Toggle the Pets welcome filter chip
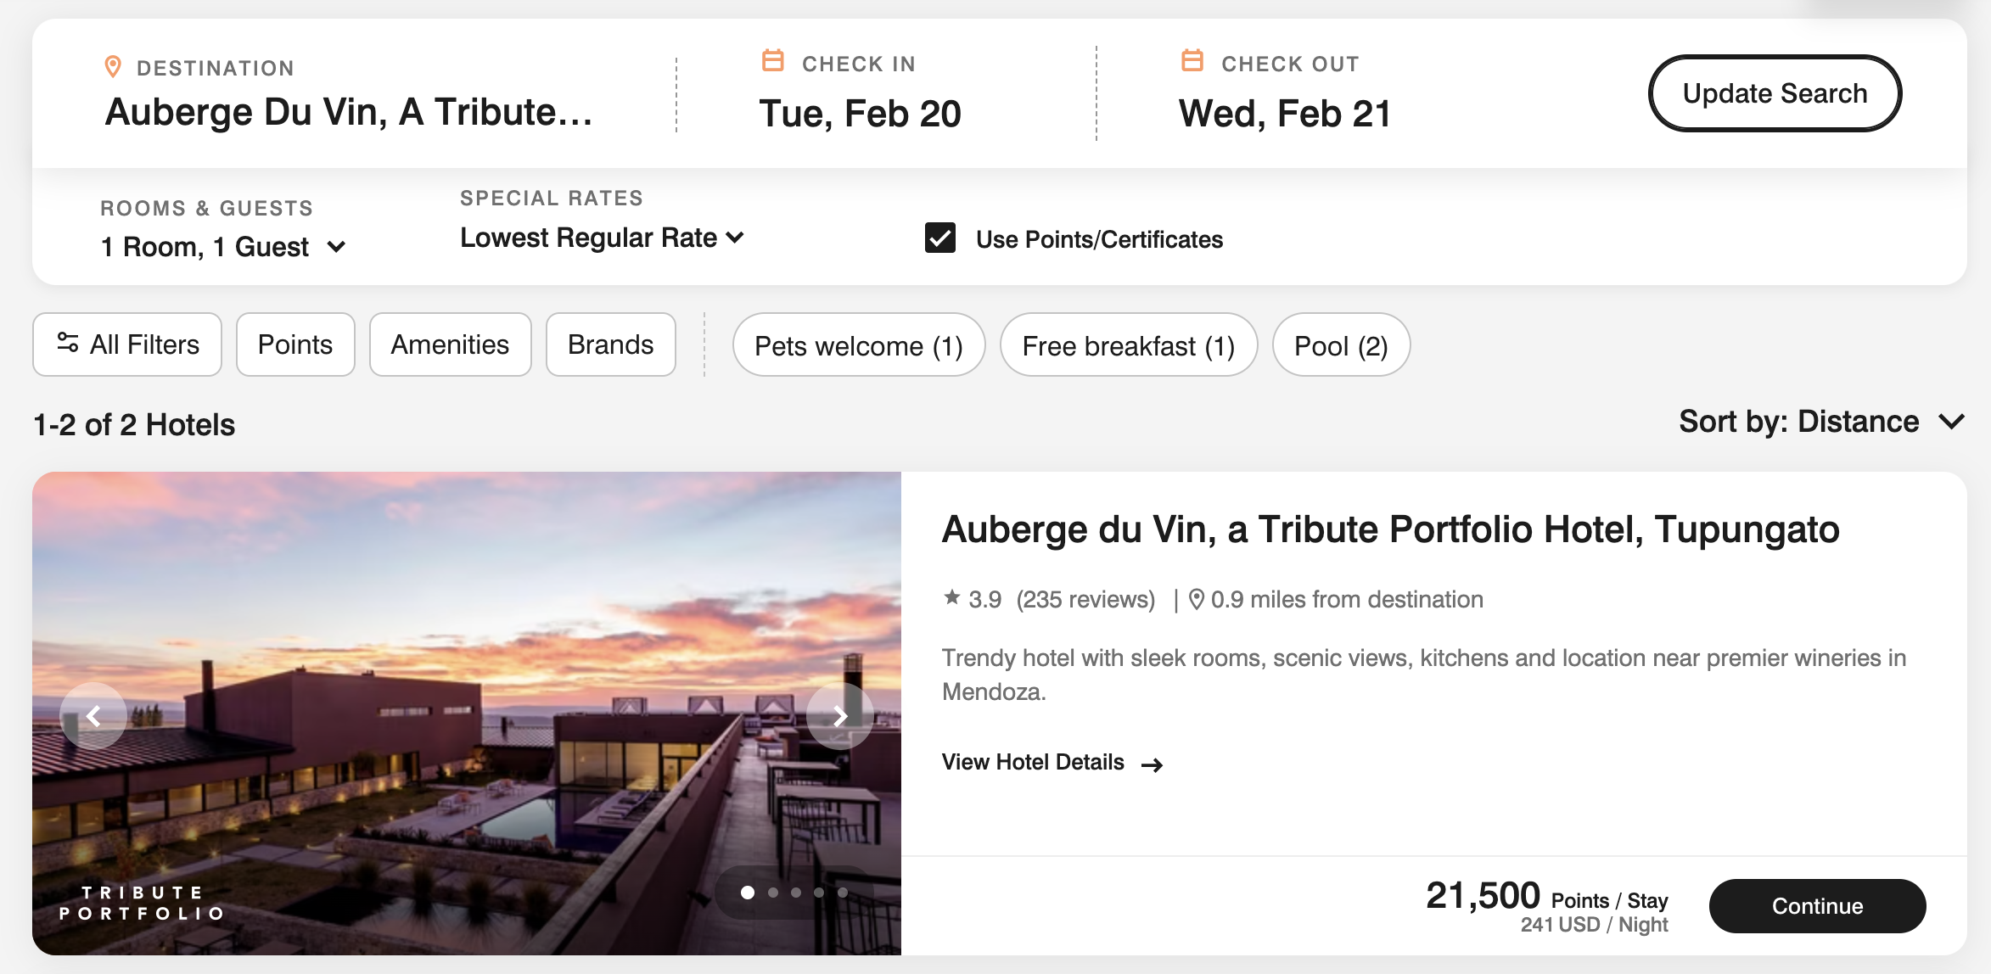This screenshot has width=1991, height=974. click(858, 345)
